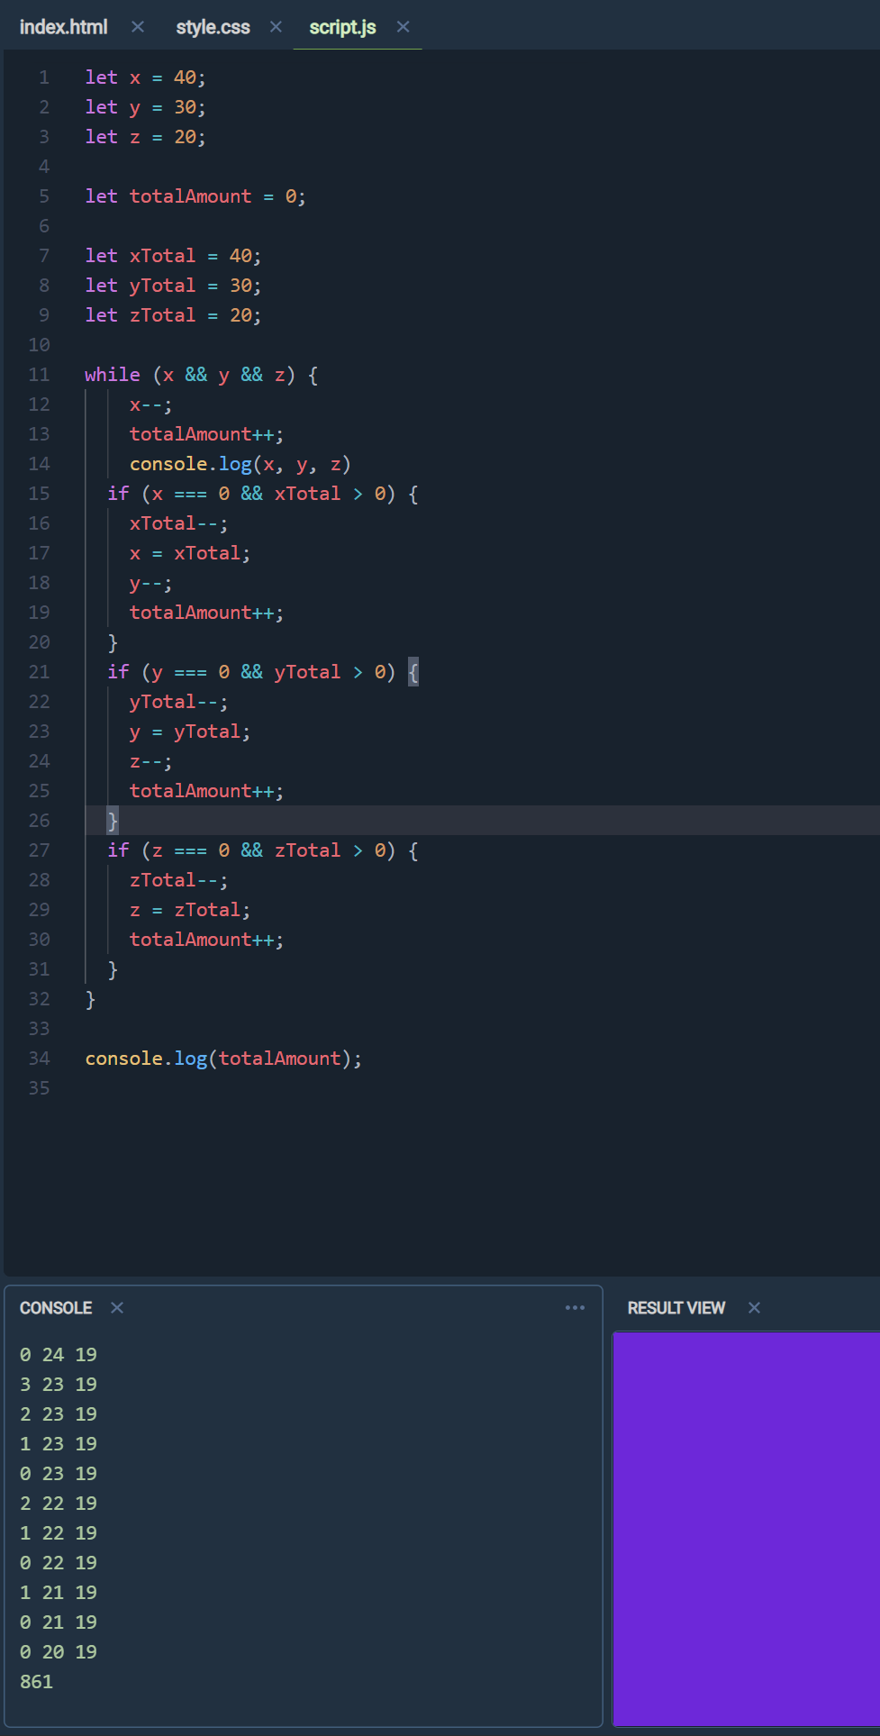
Task: Select the RESULT VIEW panel title
Action: coord(676,1307)
